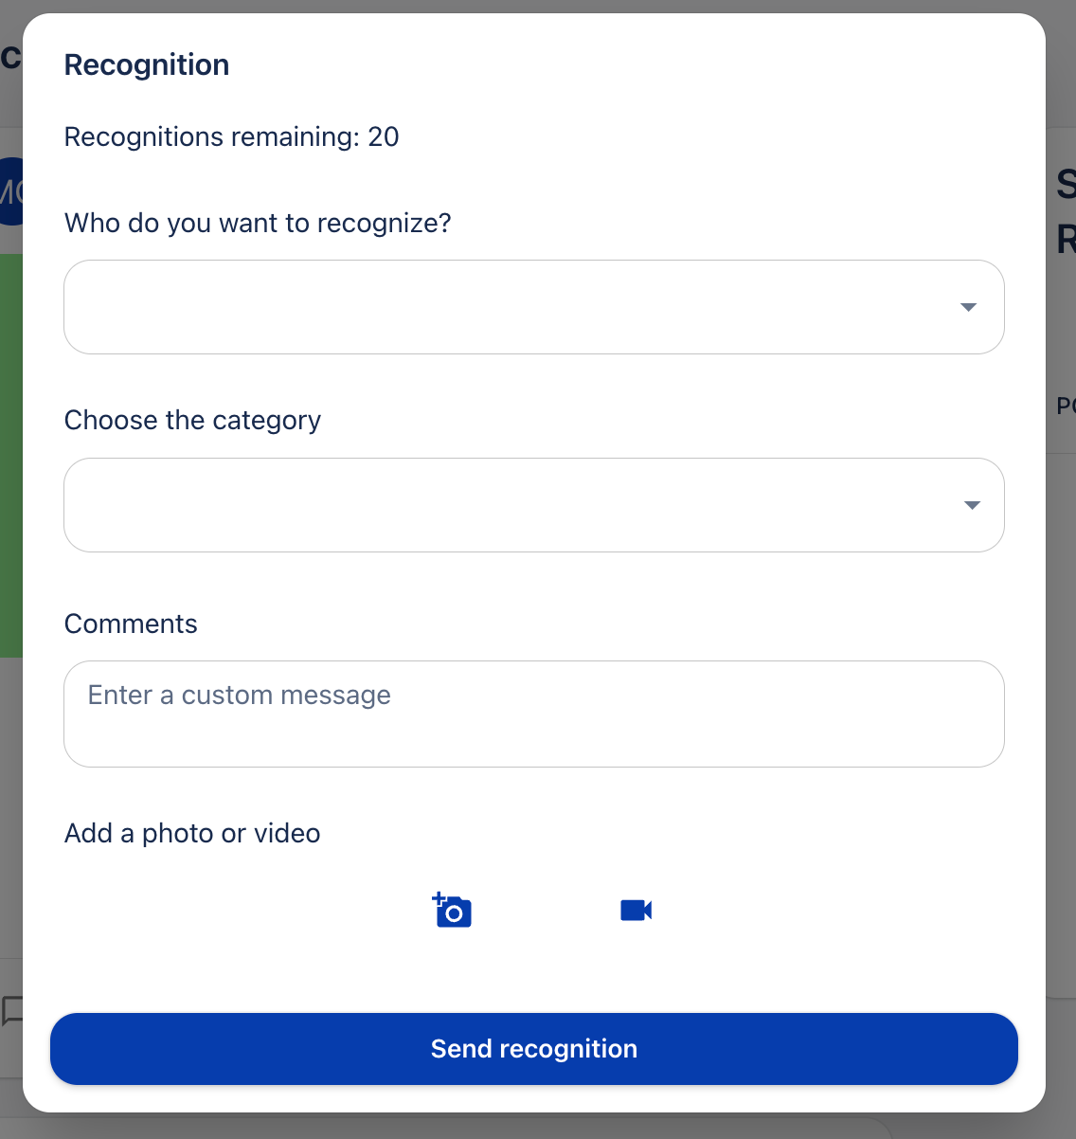Click the add photo camera icon
The width and height of the screenshot is (1076, 1139).
click(x=453, y=911)
